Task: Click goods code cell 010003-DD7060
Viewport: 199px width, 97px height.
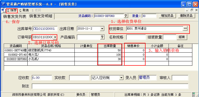Action: point(16,59)
